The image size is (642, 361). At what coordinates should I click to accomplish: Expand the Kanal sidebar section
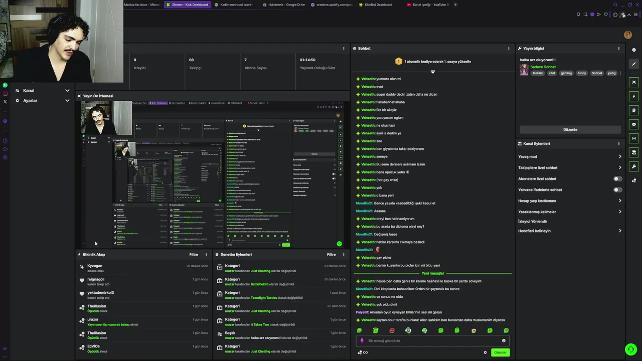(x=42, y=91)
